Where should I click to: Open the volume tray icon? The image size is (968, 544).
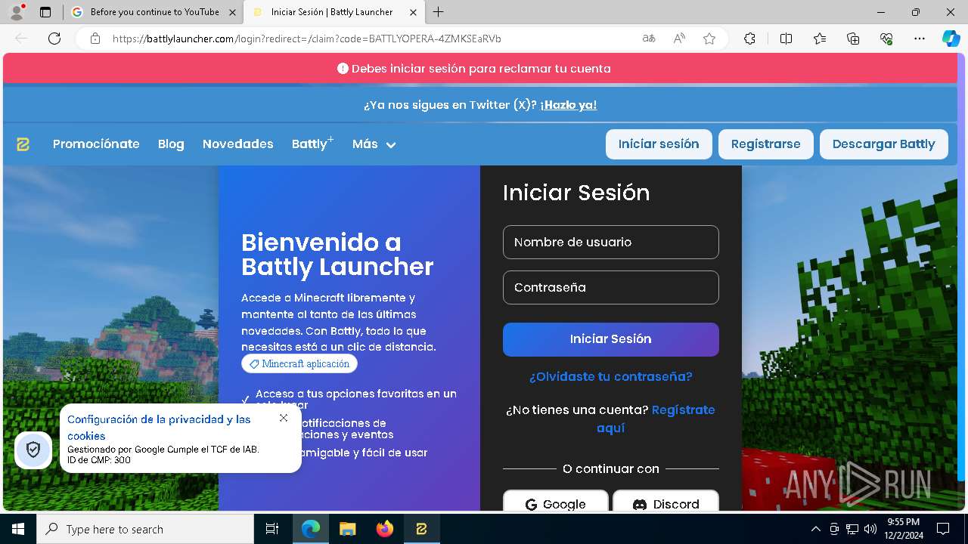tap(870, 529)
